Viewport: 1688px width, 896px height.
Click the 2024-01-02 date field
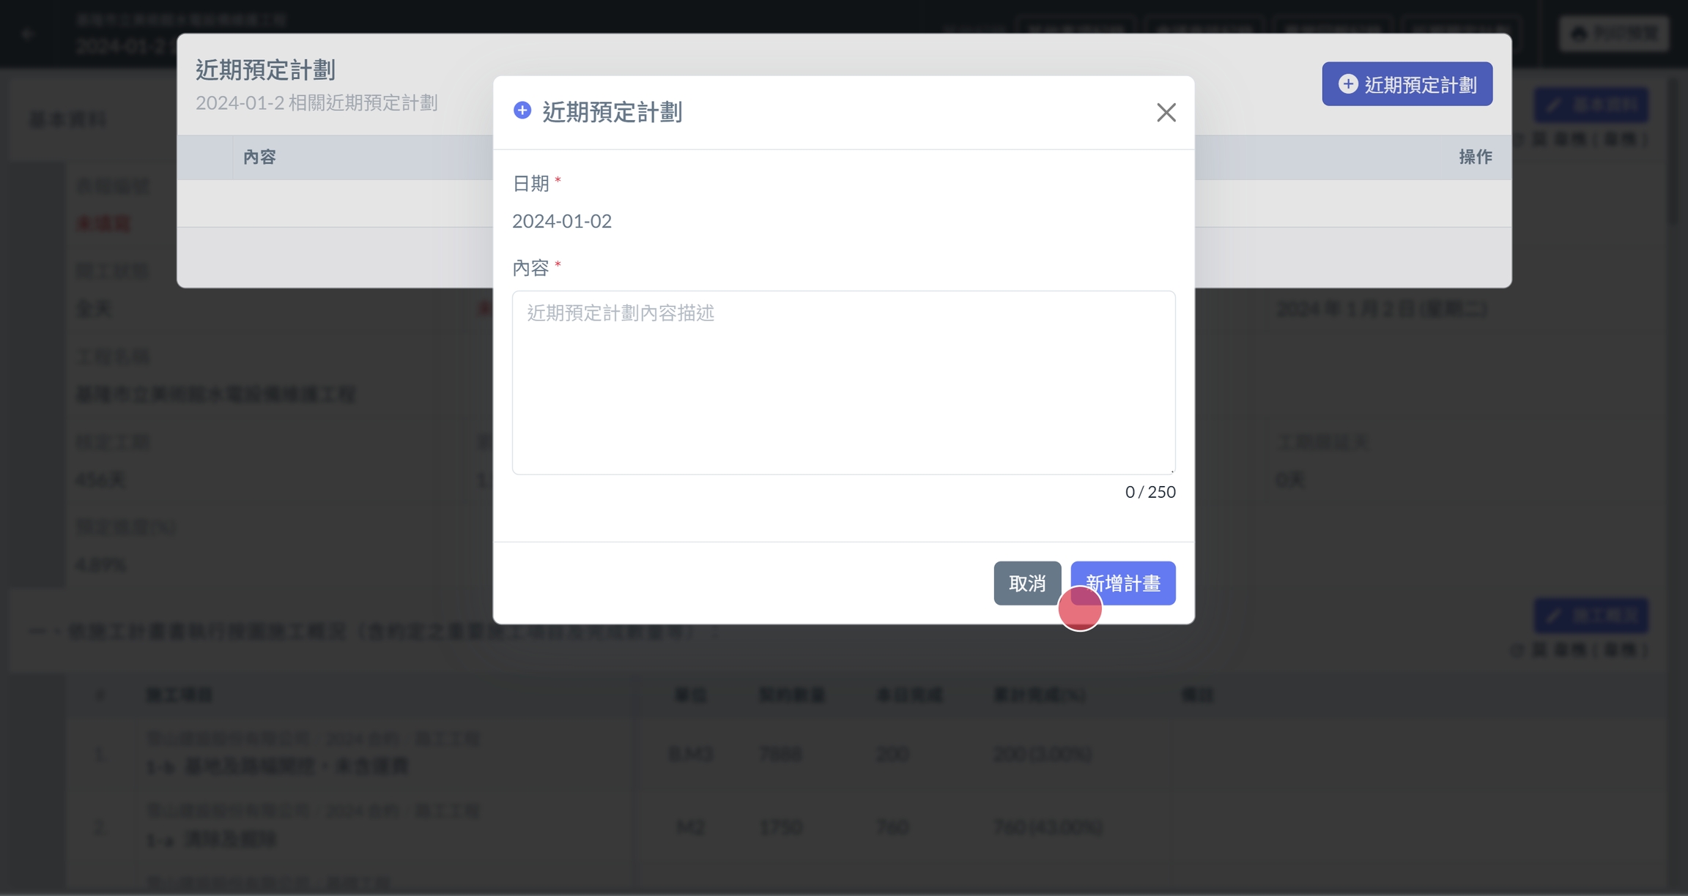point(562,221)
